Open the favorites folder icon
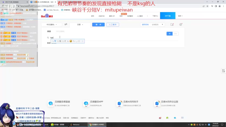Image resolution: width=226 pixels, height=127 pixels. click(172, 25)
